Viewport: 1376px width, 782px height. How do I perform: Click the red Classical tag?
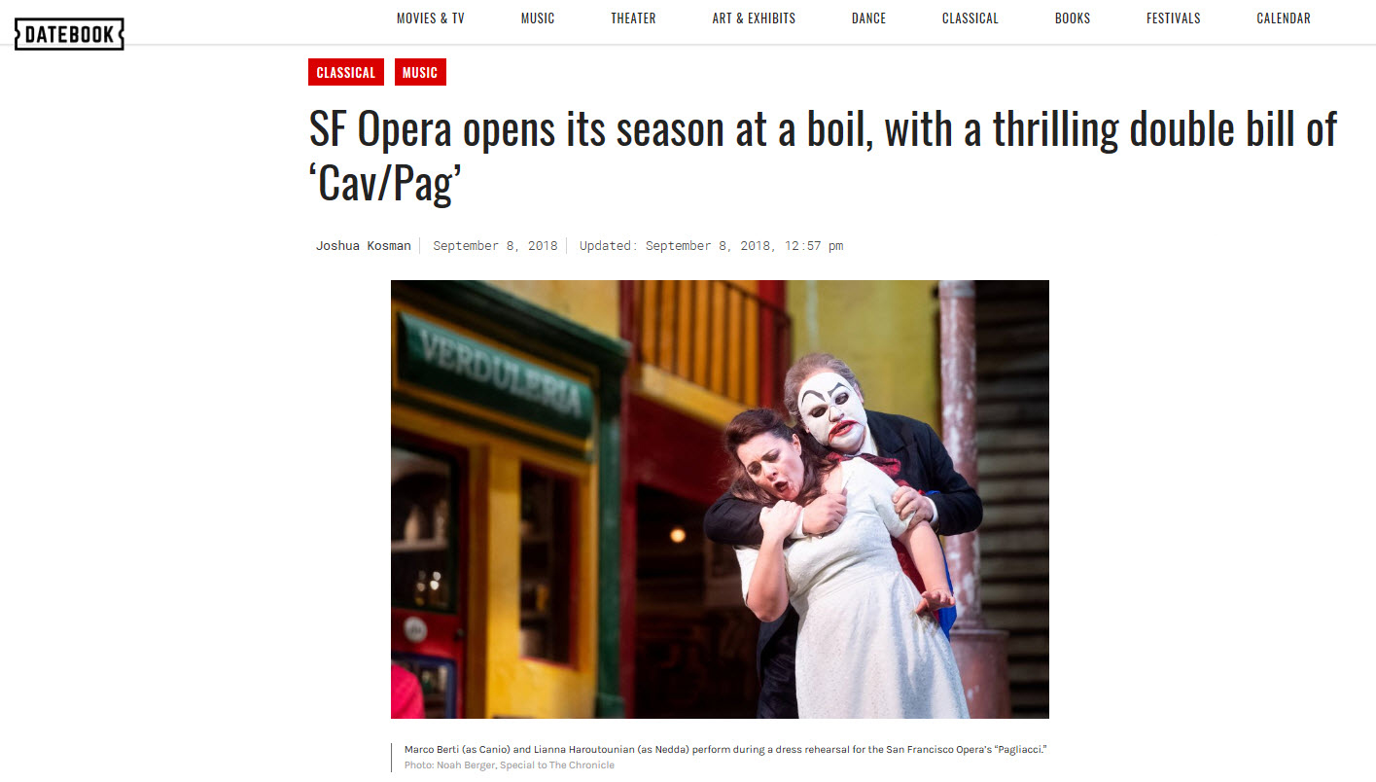click(346, 72)
